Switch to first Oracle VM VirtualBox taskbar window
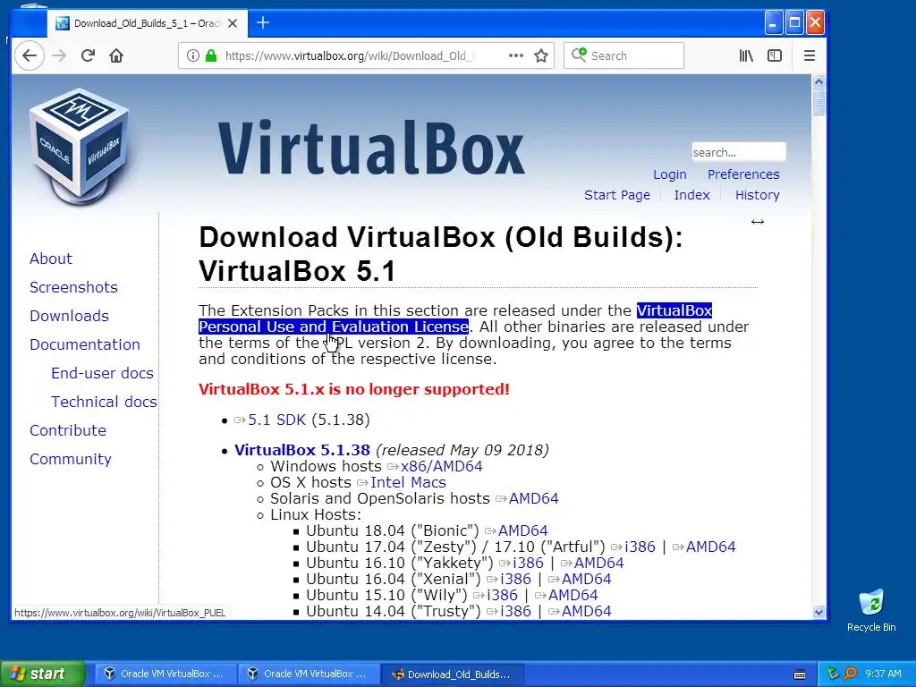The height and width of the screenshot is (687, 916). pyautogui.click(x=165, y=674)
